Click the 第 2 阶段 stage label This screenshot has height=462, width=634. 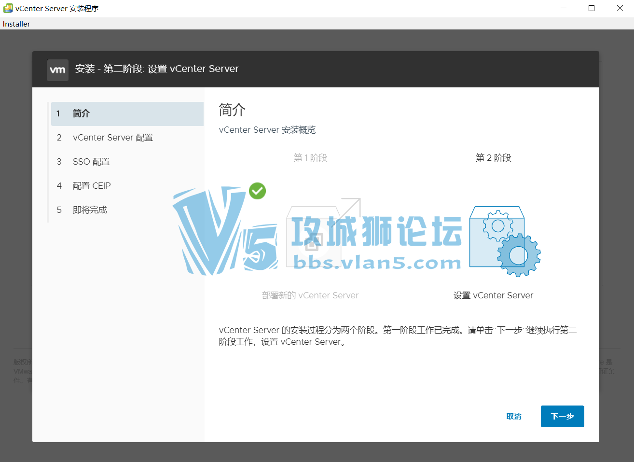tap(493, 157)
